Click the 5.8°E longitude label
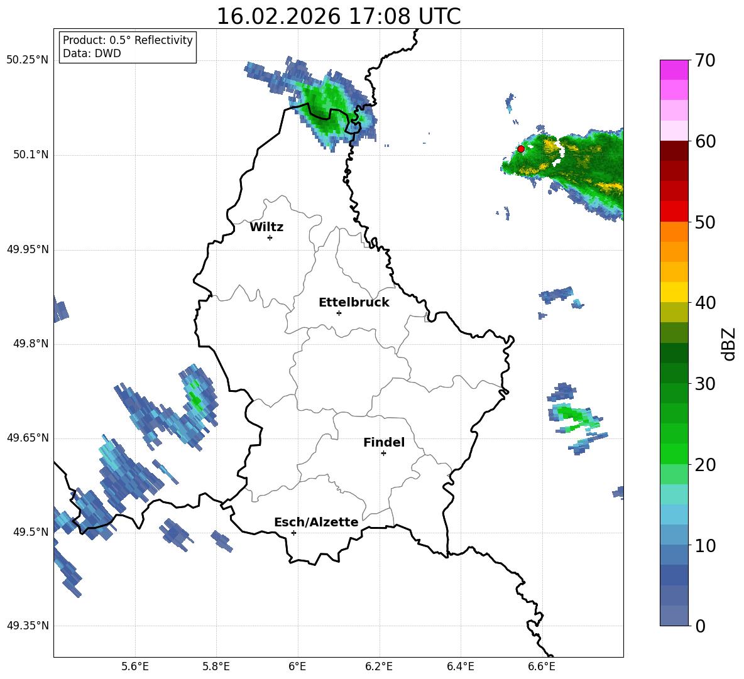 coord(216,666)
